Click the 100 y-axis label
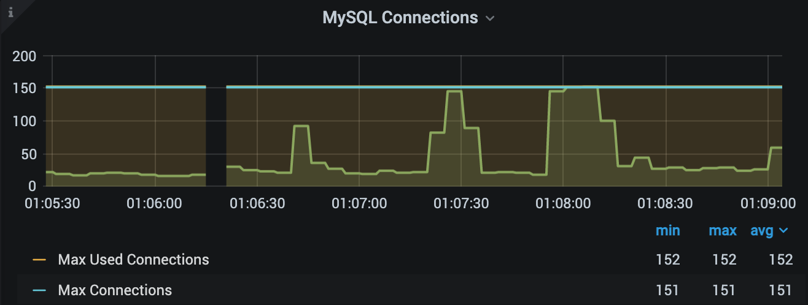 (25, 121)
